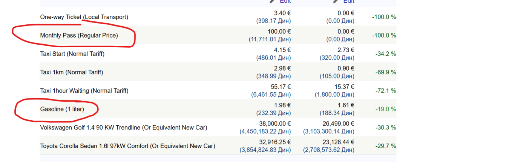Click the 100.00 € Monthly Pass price
The height and width of the screenshot is (162, 509).
279,31
